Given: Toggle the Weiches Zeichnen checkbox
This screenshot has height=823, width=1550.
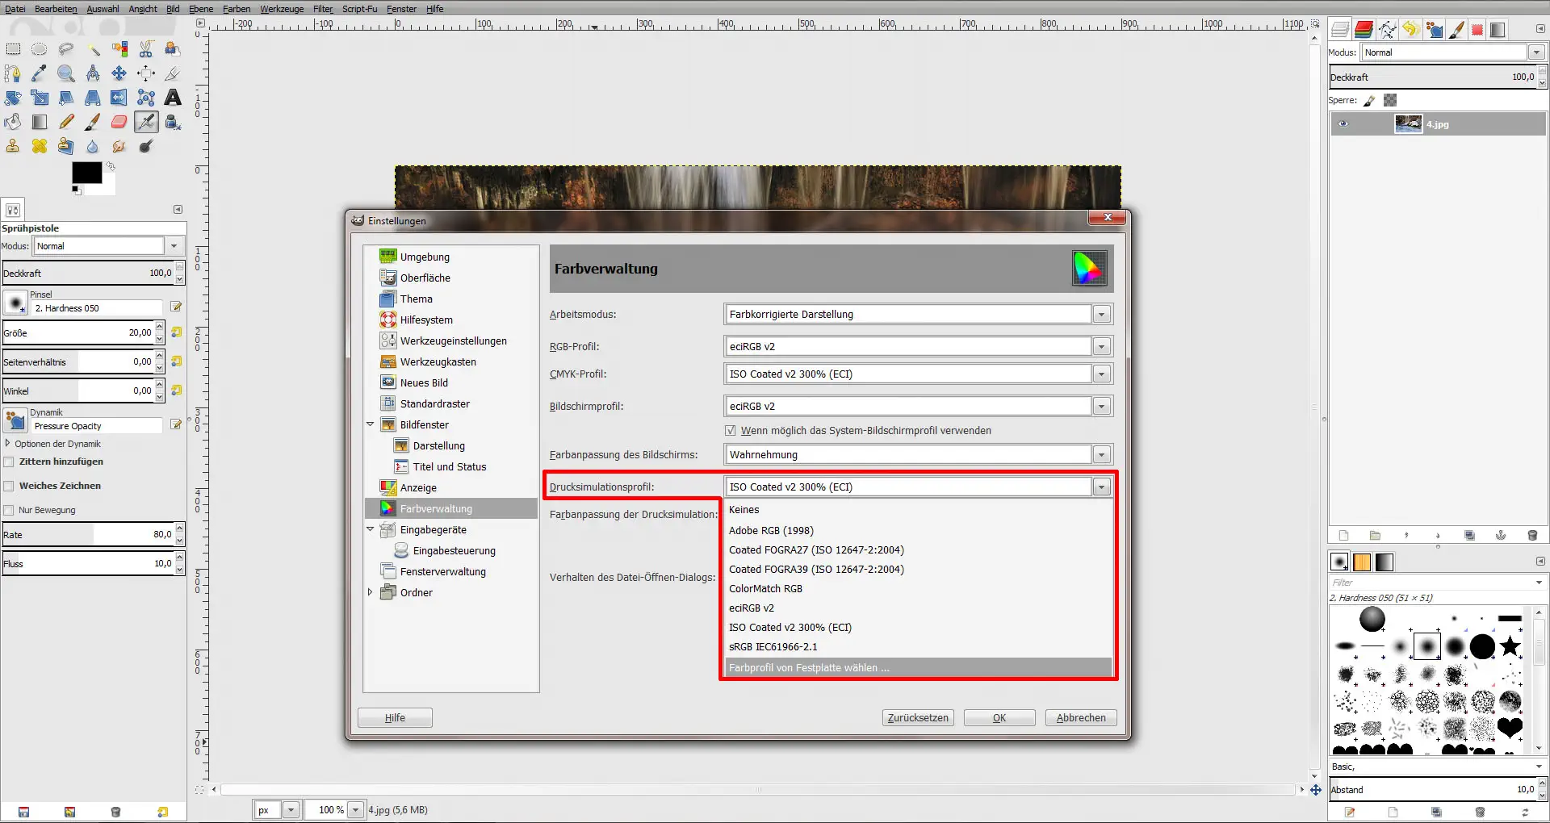Looking at the screenshot, I should tap(9, 485).
